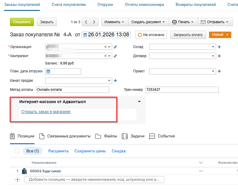Click the Добавить позицию search field
Image resolution: width=238 pixels, height=191 pixels.
click(x=94, y=180)
